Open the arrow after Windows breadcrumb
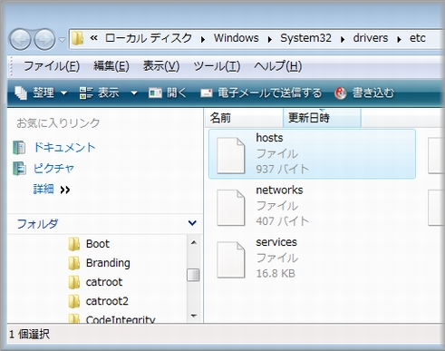Viewport: 445px width, 351px height. (269, 39)
